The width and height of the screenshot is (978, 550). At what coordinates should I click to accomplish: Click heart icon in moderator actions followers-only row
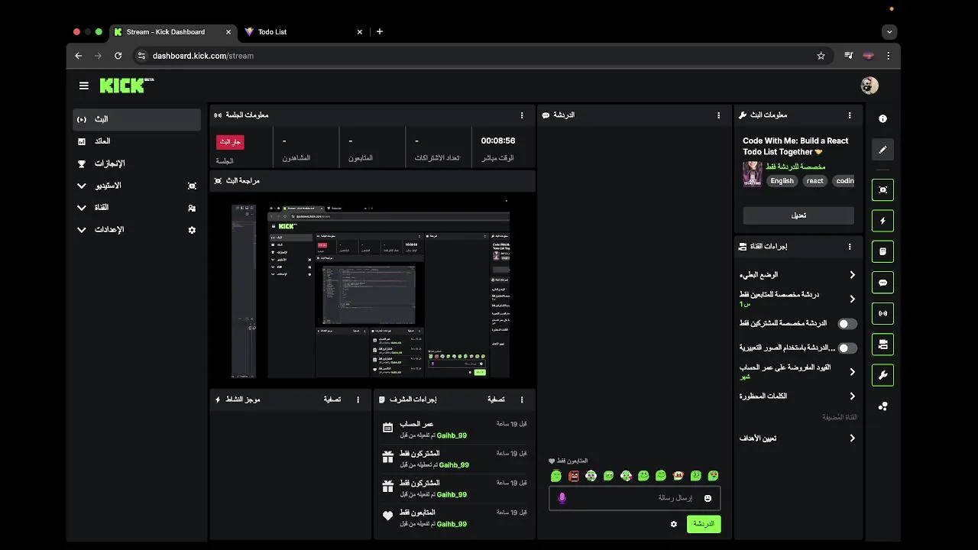click(x=387, y=516)
